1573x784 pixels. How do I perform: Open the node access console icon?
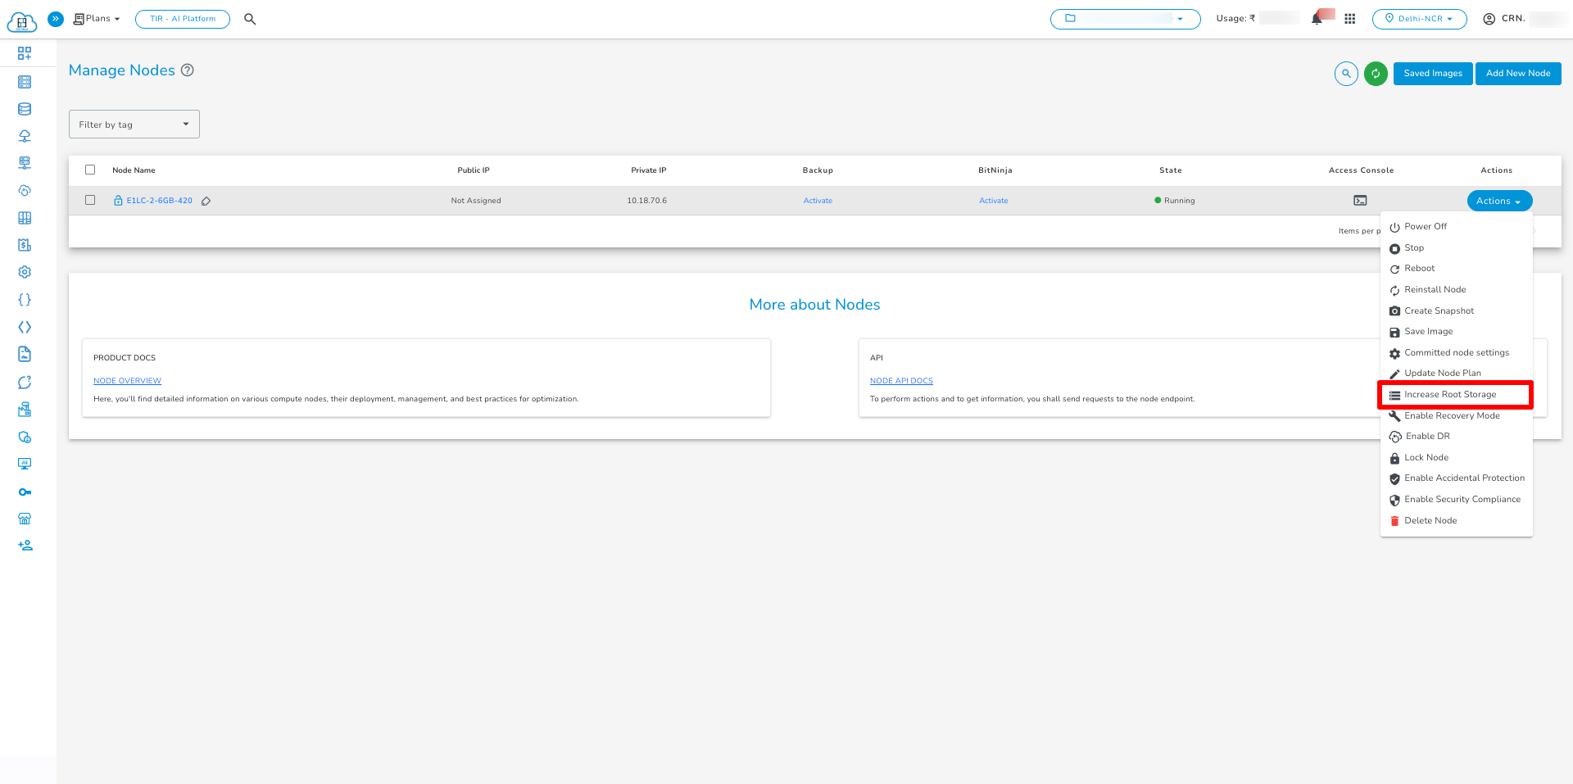(1360, 201)
